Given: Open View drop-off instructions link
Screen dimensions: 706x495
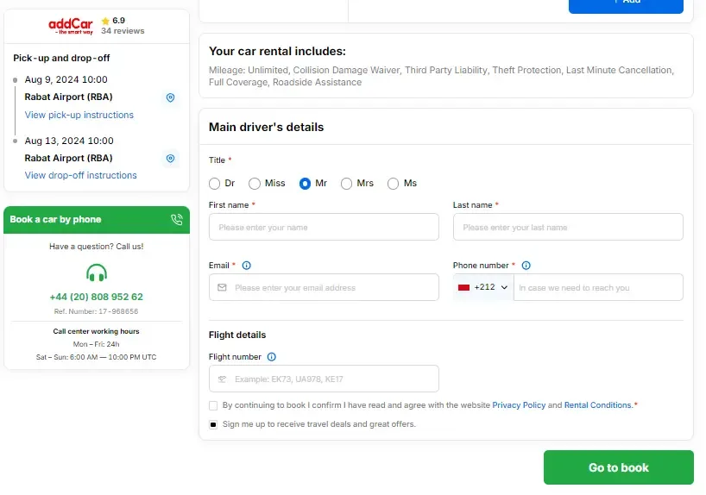Looking at the screenshot, I should pos(80,175).
